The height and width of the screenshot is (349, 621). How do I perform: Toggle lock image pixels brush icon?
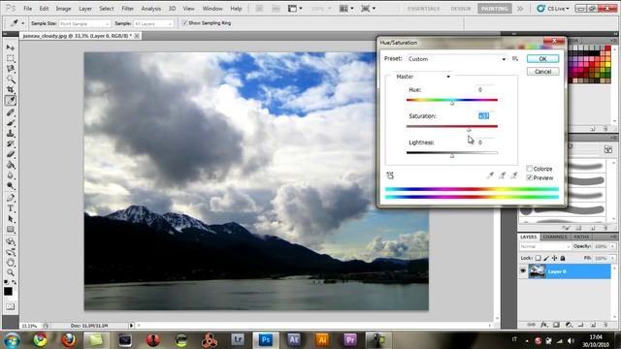point(546,258)
